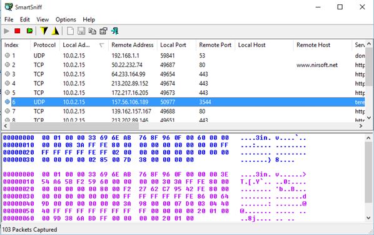Click the green live-mode capture icon
The width and height of the screenshot is (374, 235).
(x=29, y=31)
